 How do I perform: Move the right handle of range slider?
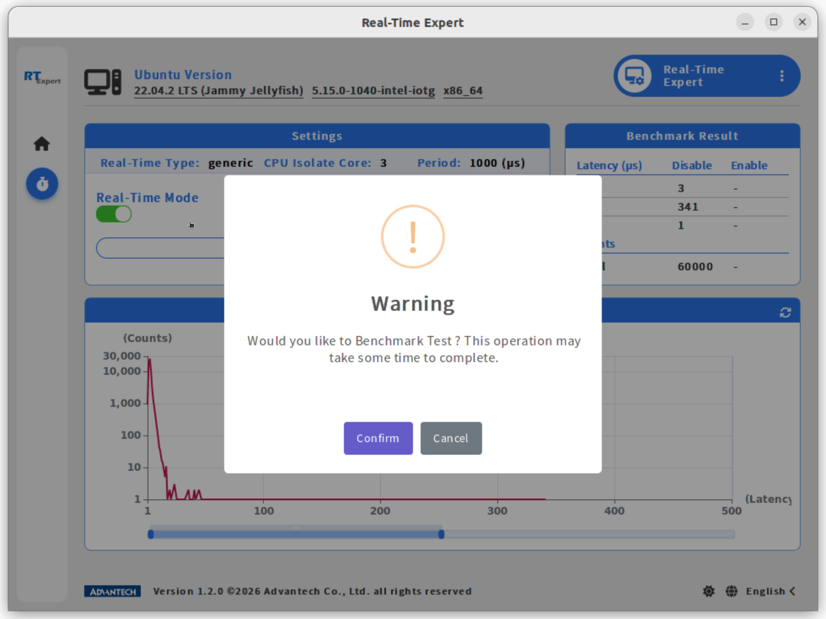pyautogui.click(x=441, y=534)
